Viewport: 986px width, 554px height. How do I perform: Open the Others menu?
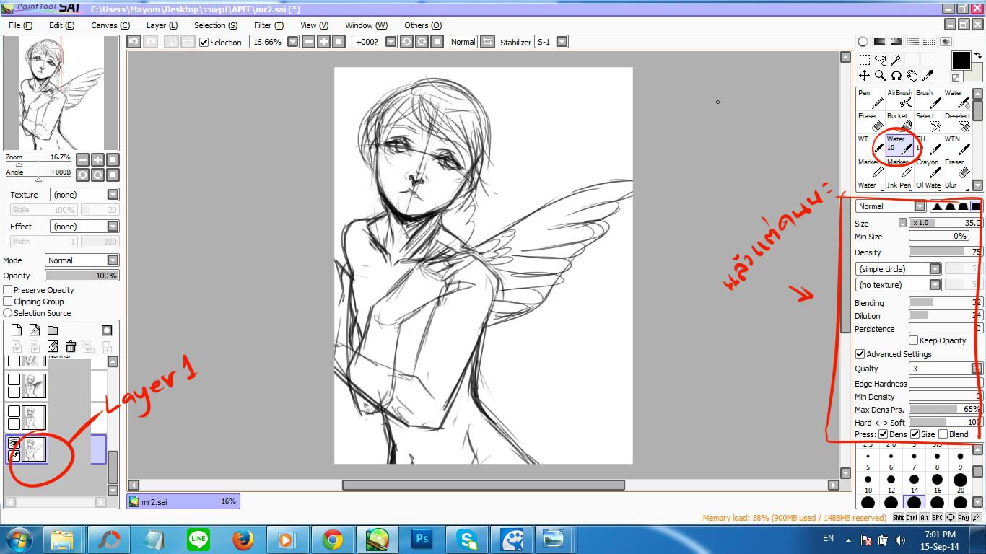pos(422,25)
